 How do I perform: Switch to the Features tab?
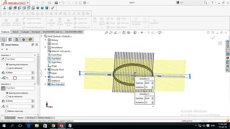[5, 32]
